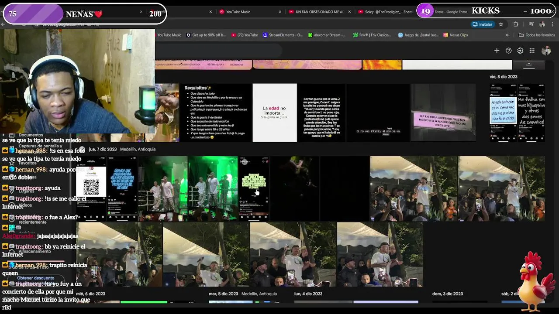The image size is (559, 314).
Task: Open second green-lit stage photo
Action: tap(213, 188)
